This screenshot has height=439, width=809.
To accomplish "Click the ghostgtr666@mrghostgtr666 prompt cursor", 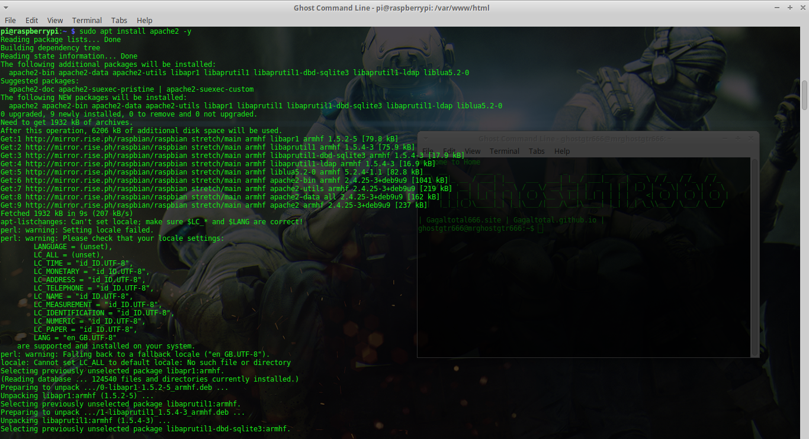I will tap(540, 228).
